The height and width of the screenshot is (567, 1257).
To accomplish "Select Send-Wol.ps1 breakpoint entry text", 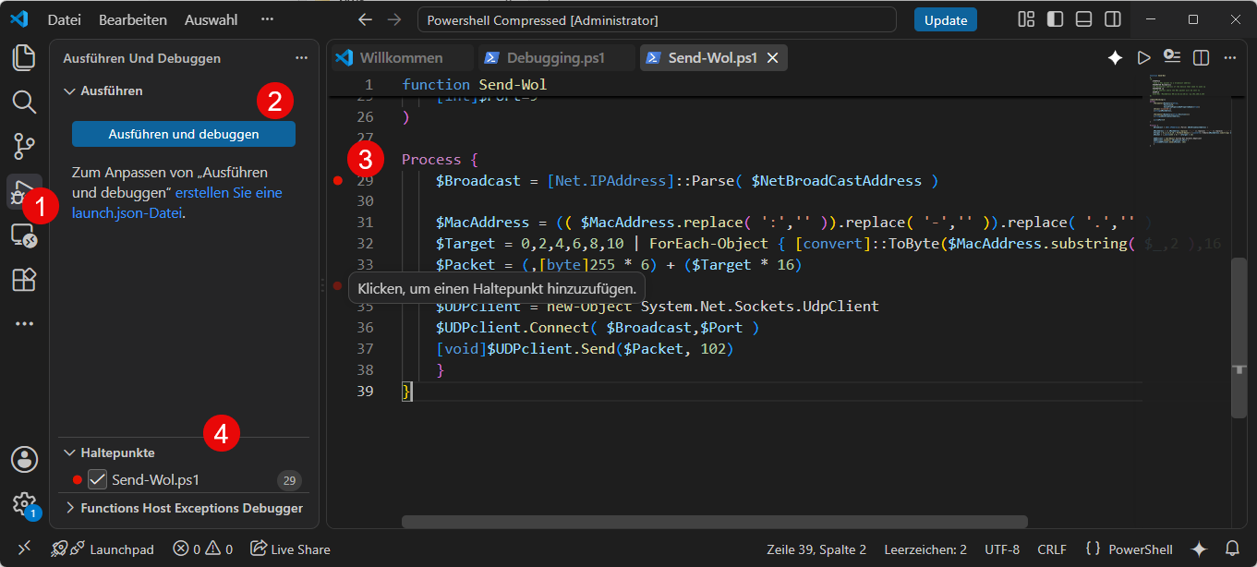I will pyautogui.click(x=155, y=479).
